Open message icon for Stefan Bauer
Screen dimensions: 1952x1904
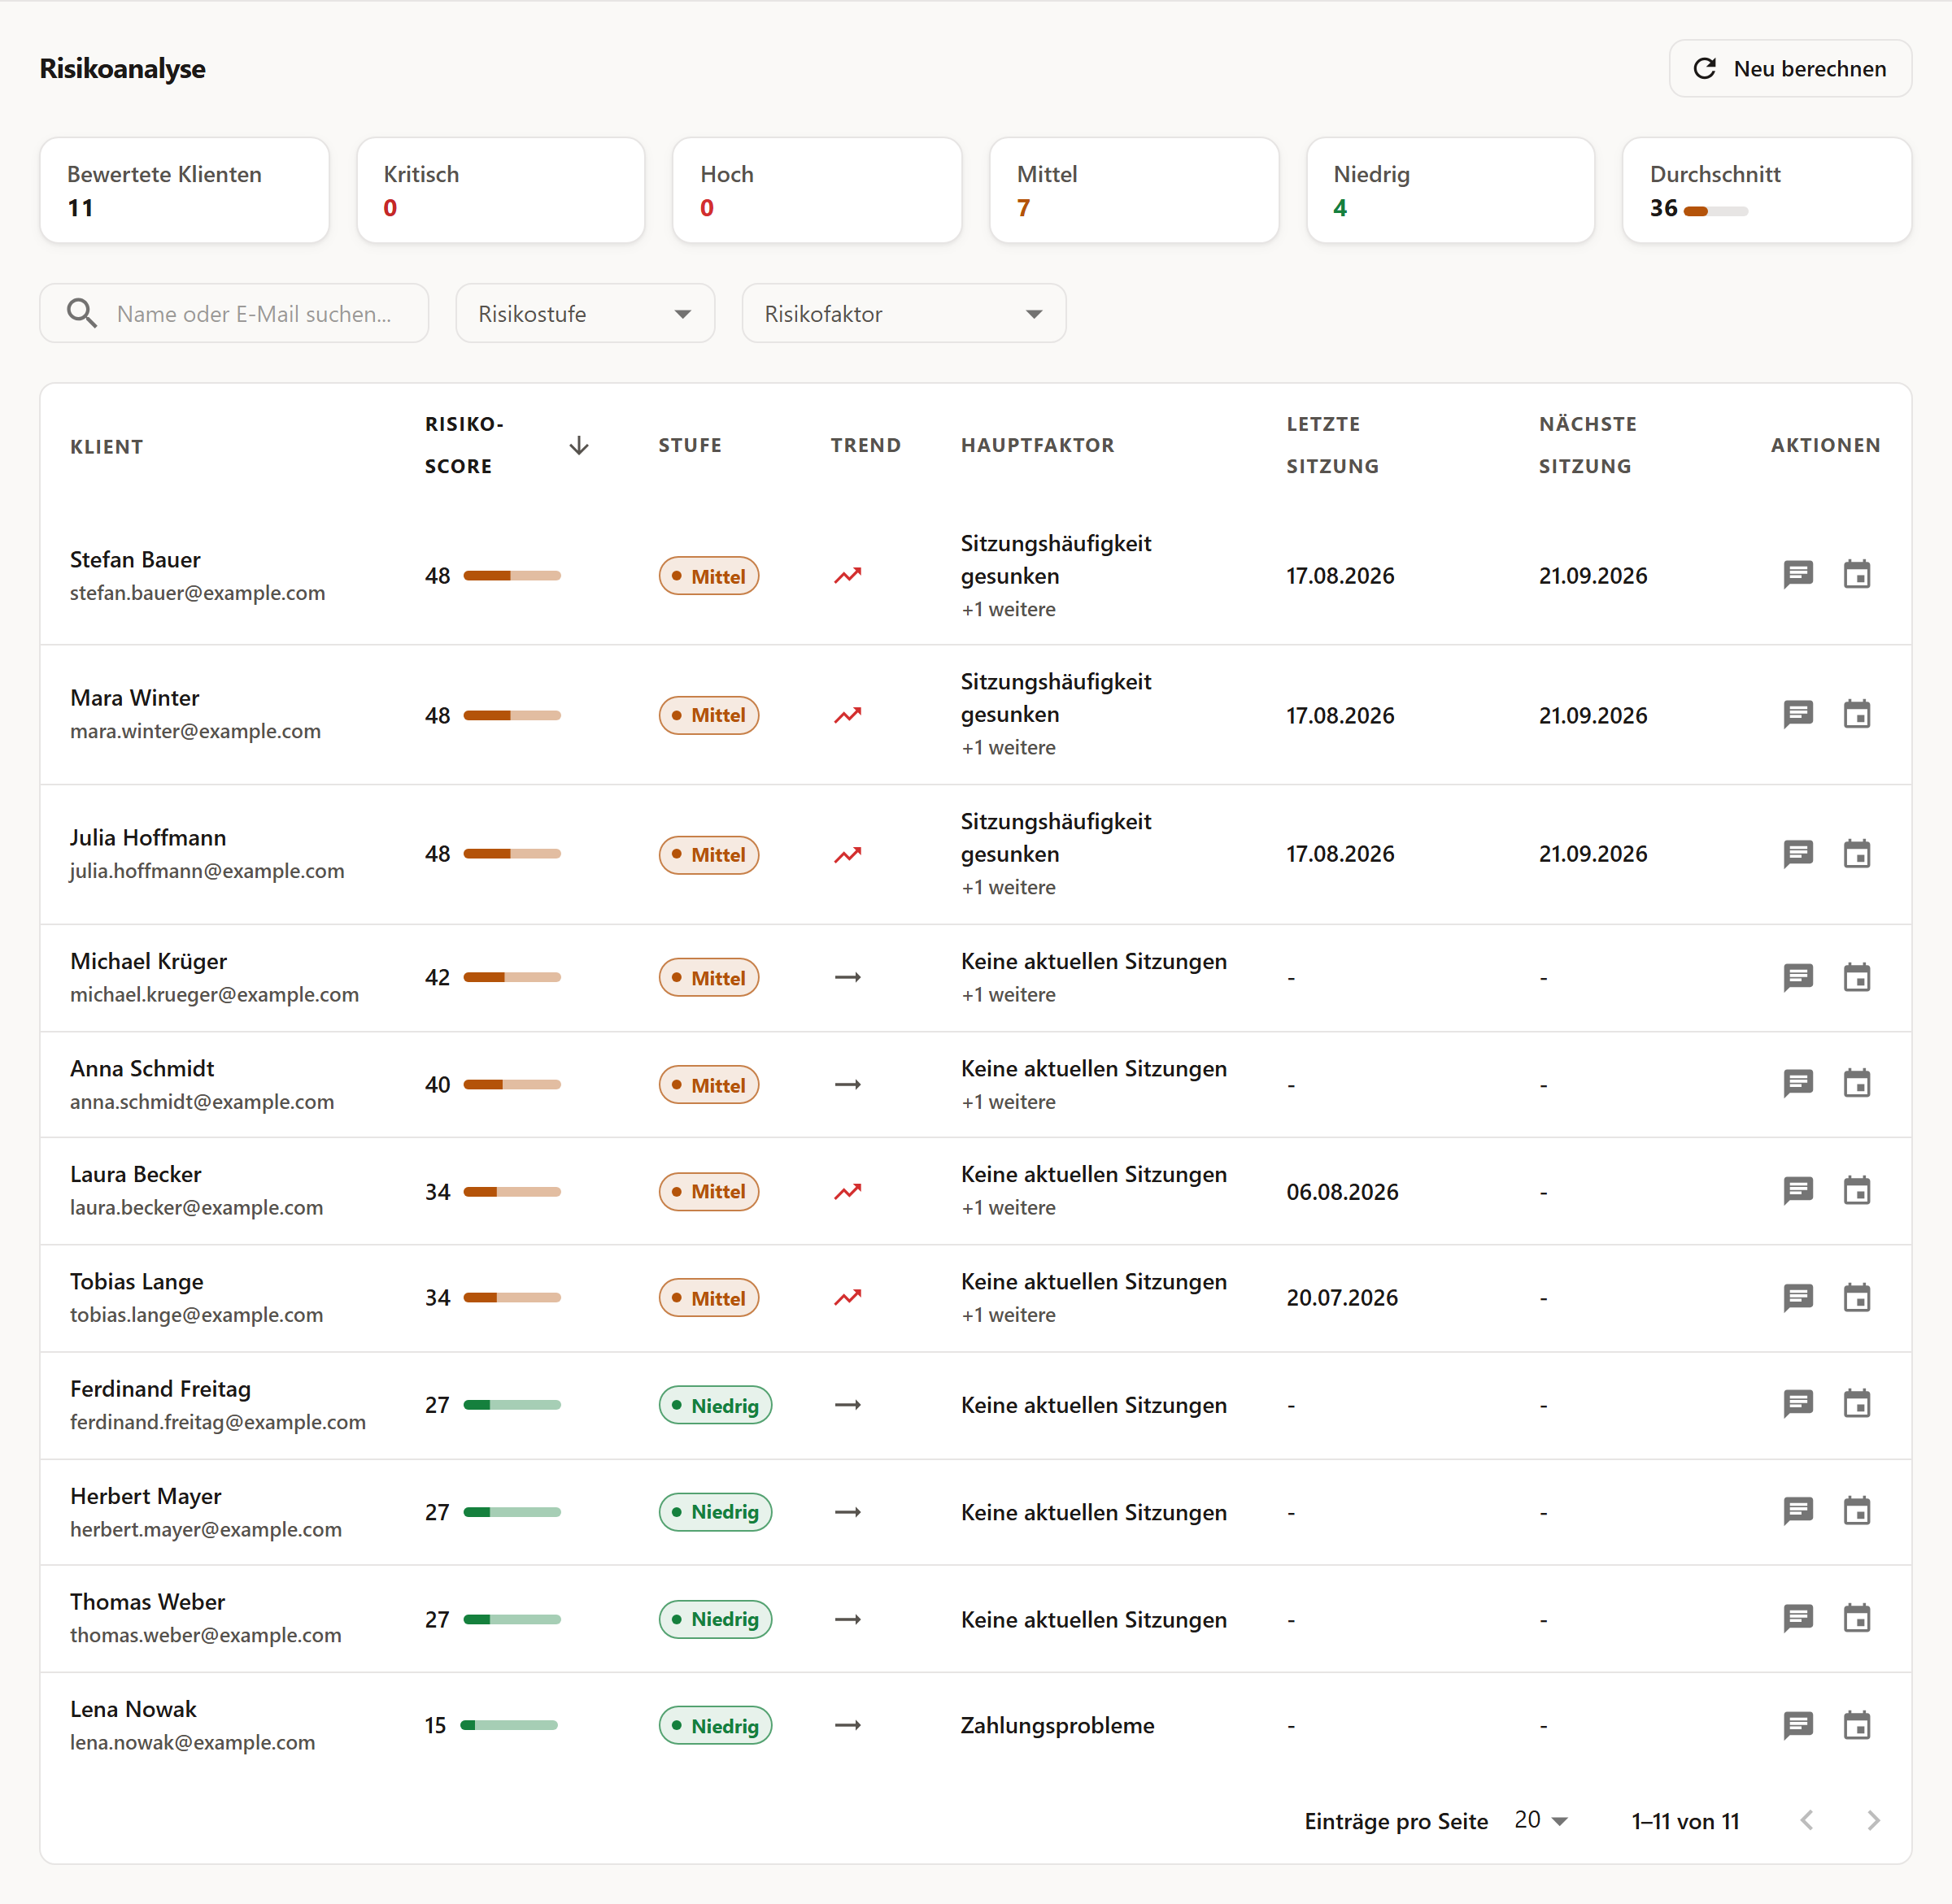point(1798,575)
